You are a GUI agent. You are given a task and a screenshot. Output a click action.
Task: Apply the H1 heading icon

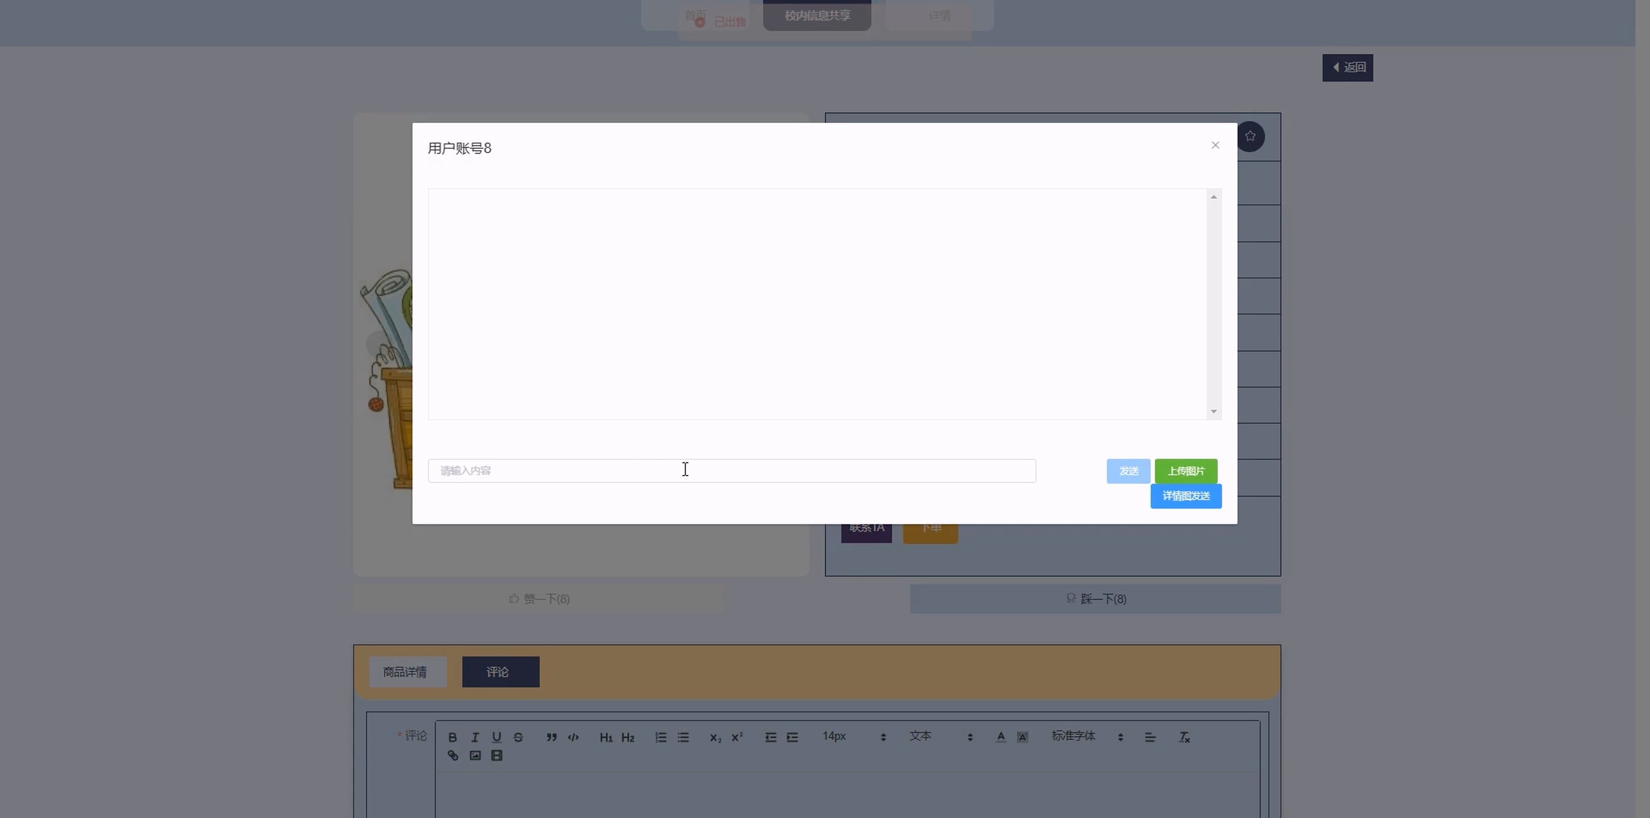pyautogui.click(x=606, y=737)
